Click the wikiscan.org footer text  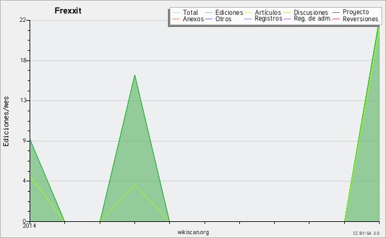click(x=193, y=232)
